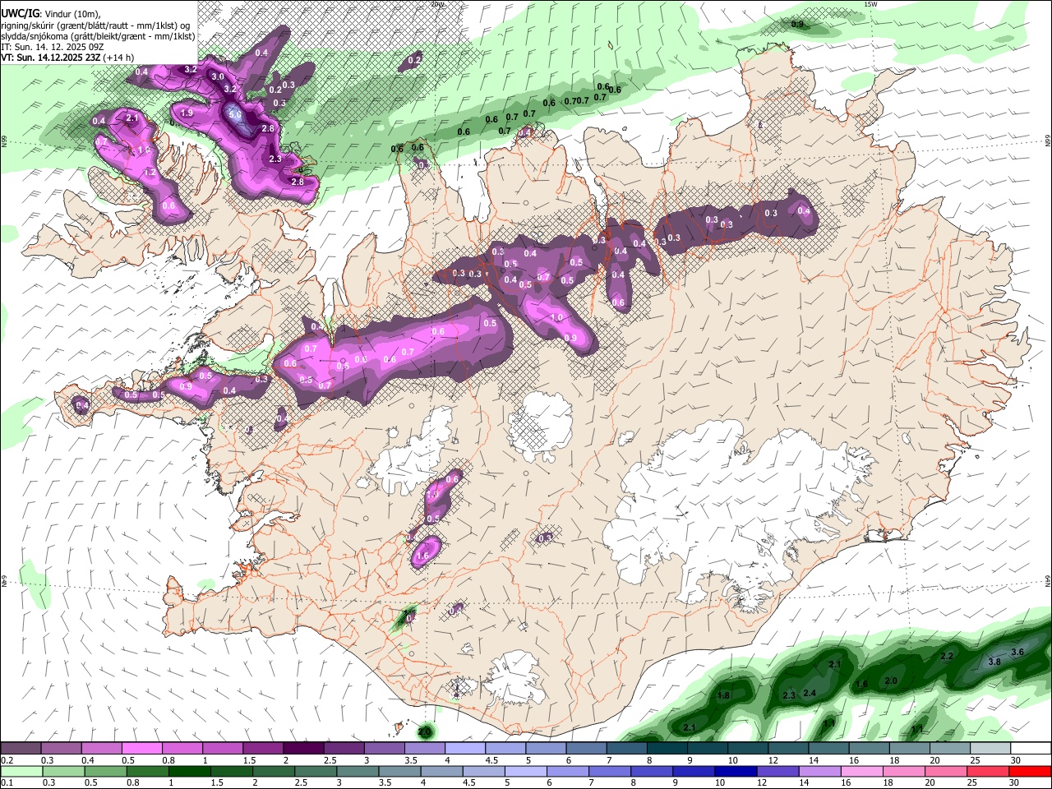Pick the lightest green 0.1 rain legend swatch

(x=21, y=771)
